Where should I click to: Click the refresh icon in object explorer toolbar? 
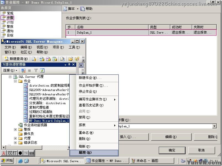tap(42, 70)
